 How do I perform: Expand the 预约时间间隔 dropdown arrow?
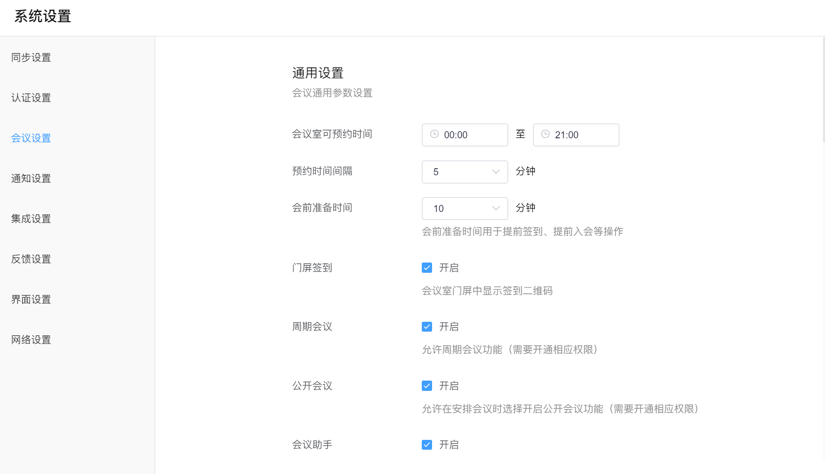pyautogui.click(x=495, y=172)
